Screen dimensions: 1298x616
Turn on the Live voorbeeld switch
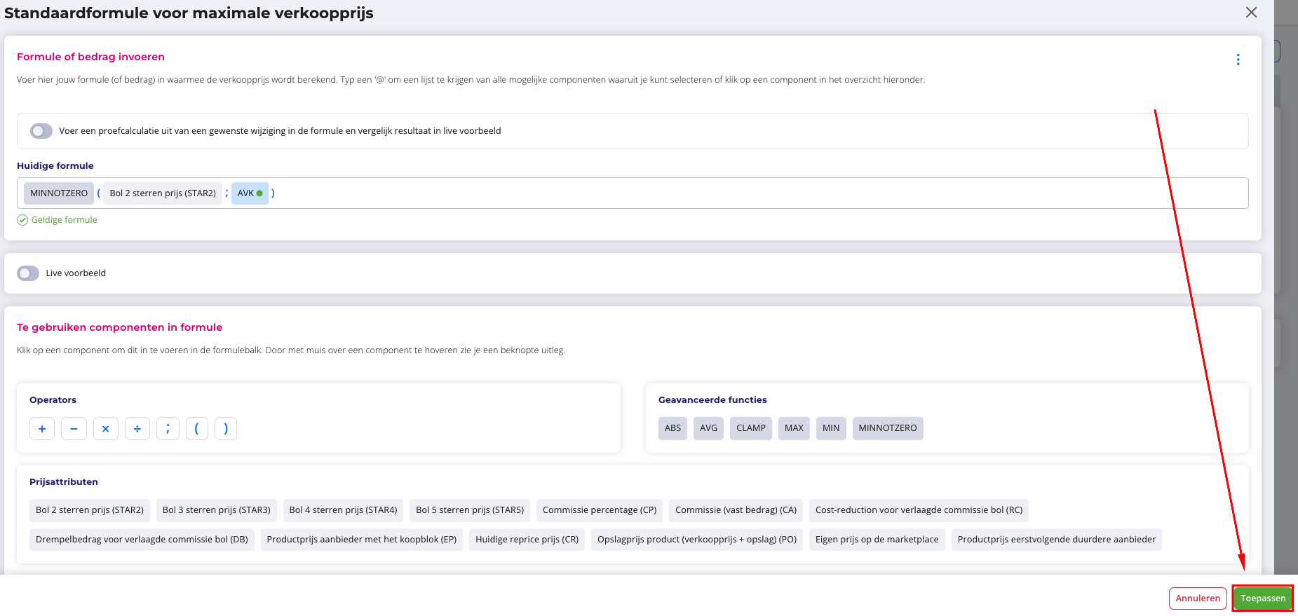click(x=28, y=273)
